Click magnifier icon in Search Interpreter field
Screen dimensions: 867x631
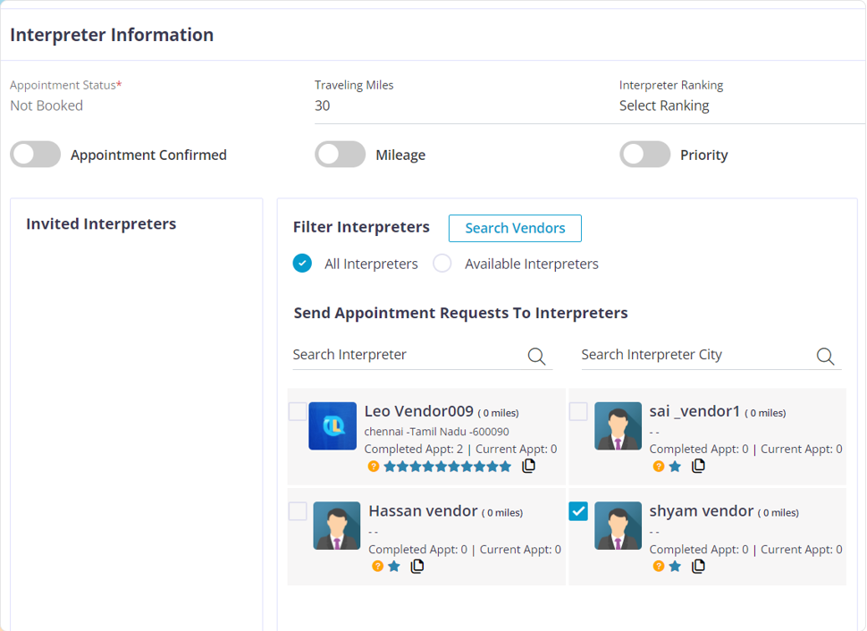coord(536,356)
